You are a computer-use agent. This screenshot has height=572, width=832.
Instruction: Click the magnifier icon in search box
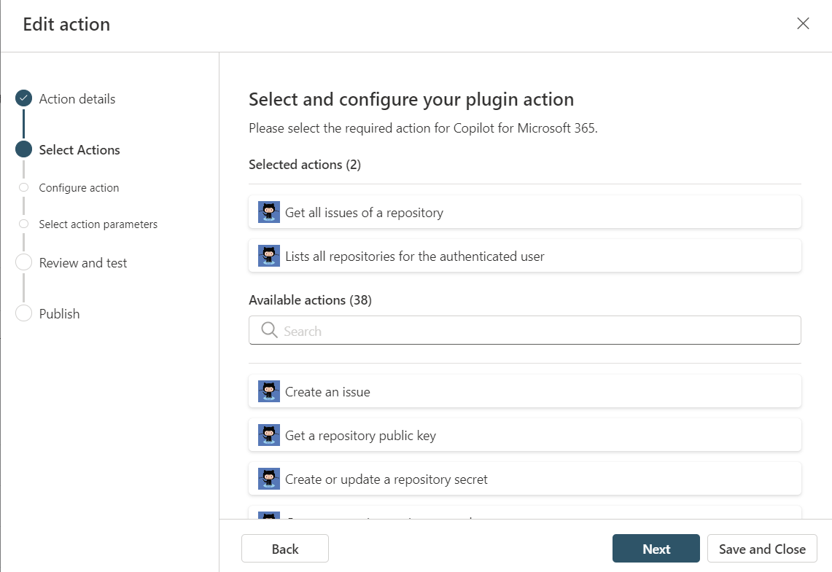tap(269, 331)
